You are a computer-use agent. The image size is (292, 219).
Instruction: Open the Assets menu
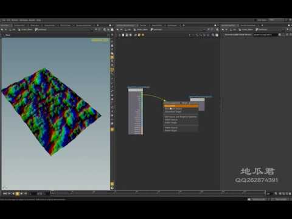[x=32, y=20]
